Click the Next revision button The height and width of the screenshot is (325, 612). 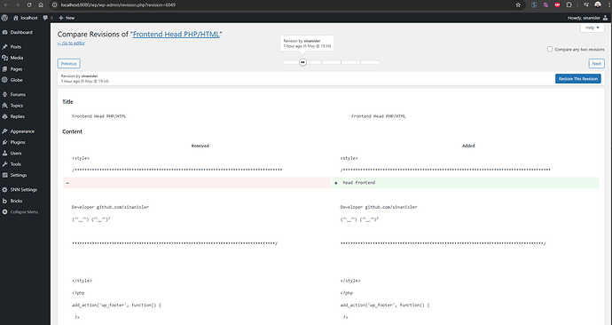tap(596, 63)
